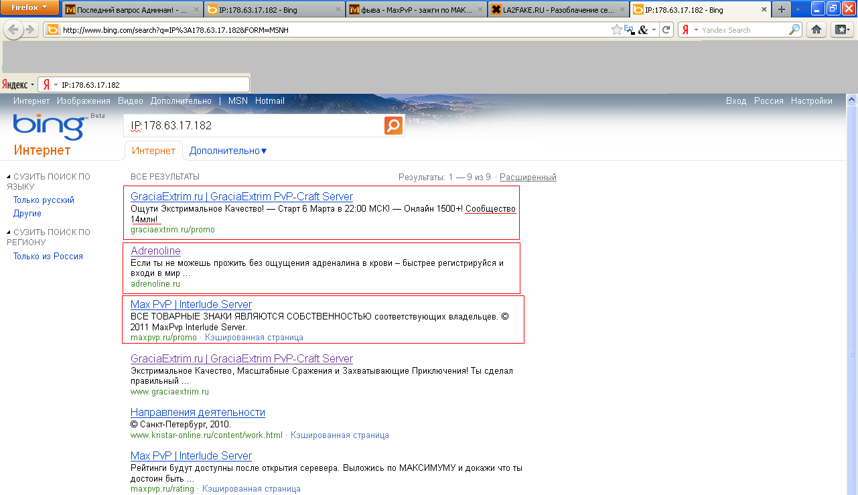The height and width of the screenshot is (495, 858).
Task: Click the Другие language filter
Action: (x=27, y=214)
